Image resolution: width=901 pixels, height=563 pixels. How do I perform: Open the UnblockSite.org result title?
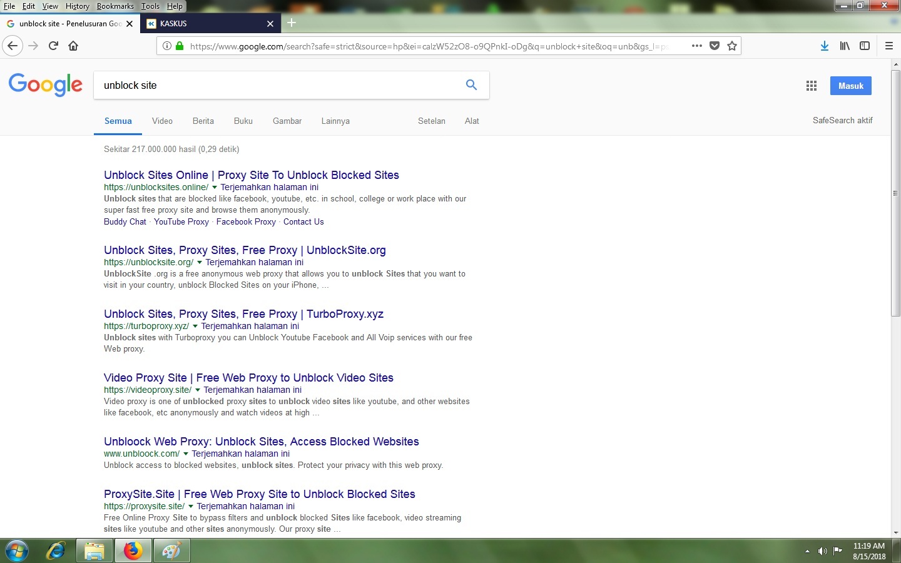tap(245, 250)
